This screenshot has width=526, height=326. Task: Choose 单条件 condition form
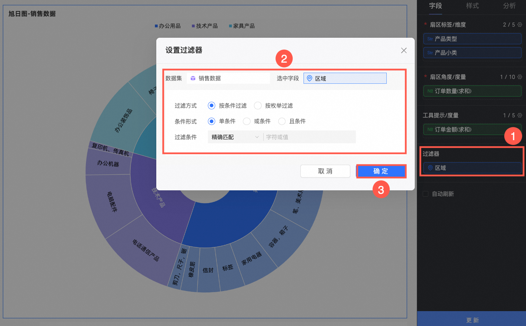click(x=211, y=121)
